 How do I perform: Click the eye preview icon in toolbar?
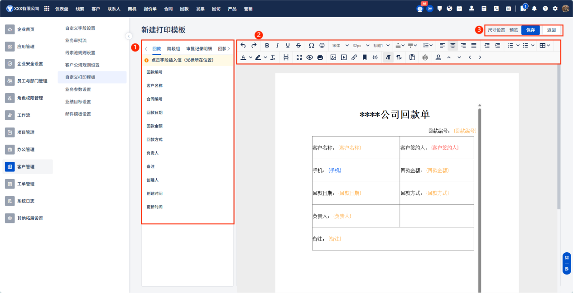310,57
